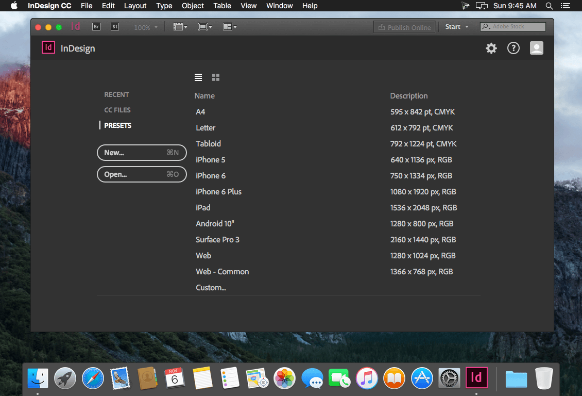The image size is (582, 396).
Task: Click the Publish Online button
Action: [x=404, y=27]
